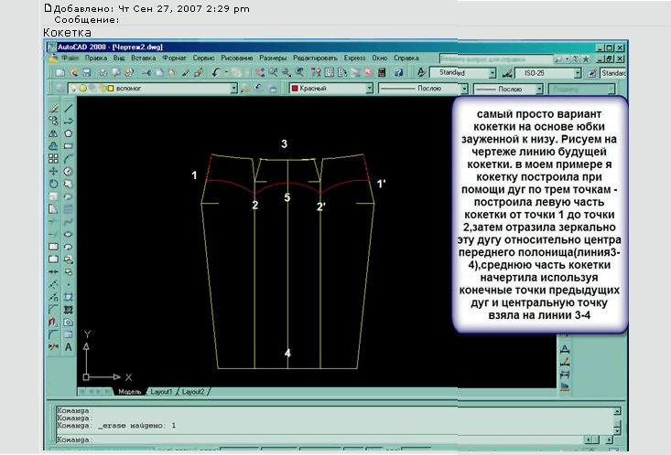Click the red color swatch in properties toolbar
Image resolution: width=671 pixels, height=455 pixels.
click(296, 89)
